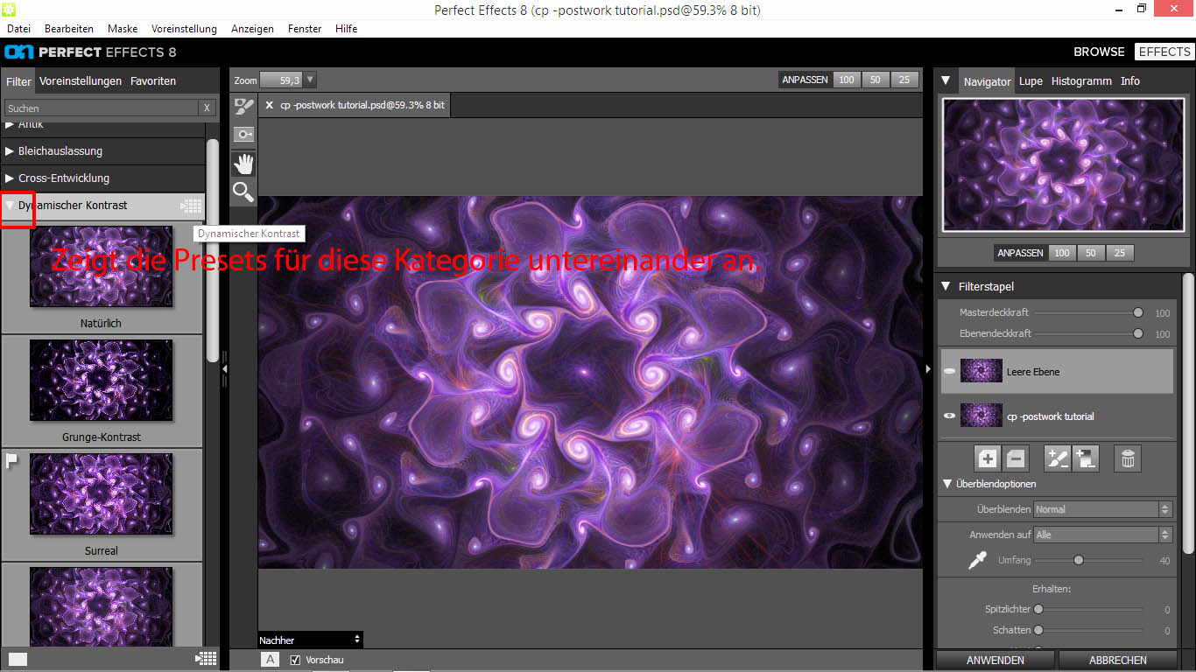Add a new filter layer

[x=988, y=458]
